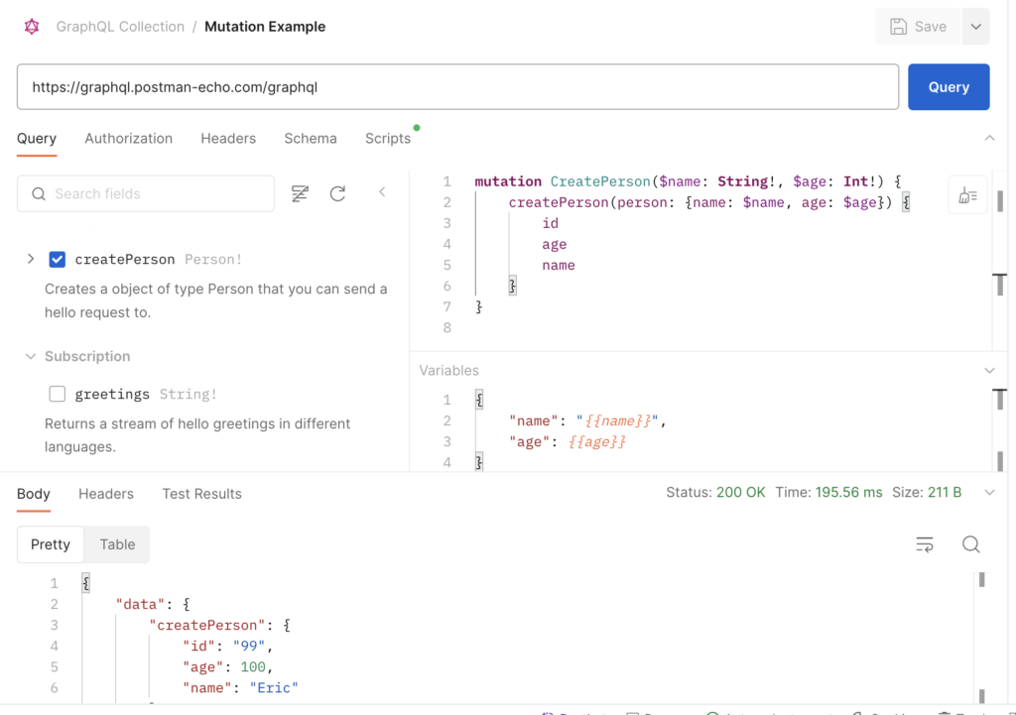Collapse the Subscription section
This screenshot has height=715, width=1016.
coord(31,356)
